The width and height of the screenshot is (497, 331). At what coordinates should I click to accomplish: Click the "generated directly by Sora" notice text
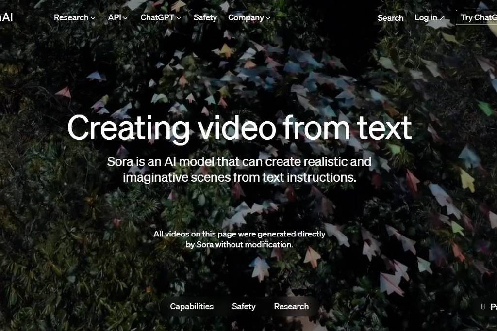[x=239, y=239]
